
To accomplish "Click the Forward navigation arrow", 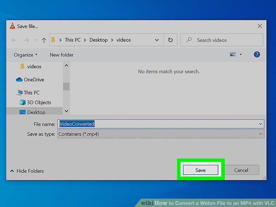I will (27, 40).
